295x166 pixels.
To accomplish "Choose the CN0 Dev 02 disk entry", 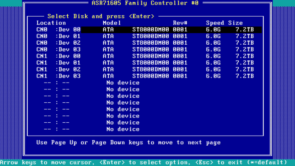I will point(145,43).
